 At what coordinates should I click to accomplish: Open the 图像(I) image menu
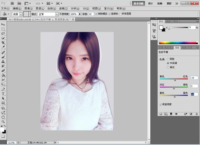[x=29, y=9]
